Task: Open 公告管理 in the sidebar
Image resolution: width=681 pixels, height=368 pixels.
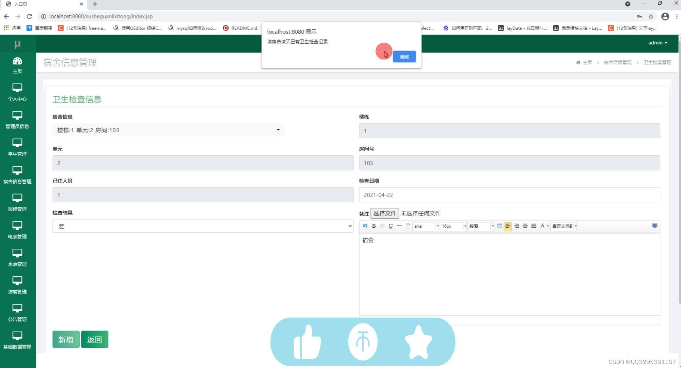Action: point(17,313)
